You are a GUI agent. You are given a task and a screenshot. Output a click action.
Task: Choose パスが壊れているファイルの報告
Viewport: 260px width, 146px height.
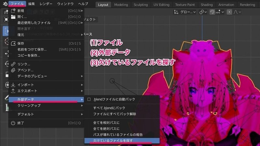coord(122,135)
